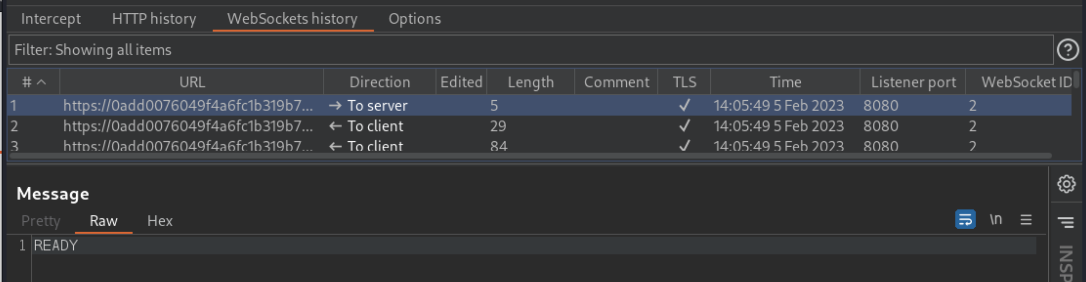Sort by the # column header arrow

coord(41,82)
